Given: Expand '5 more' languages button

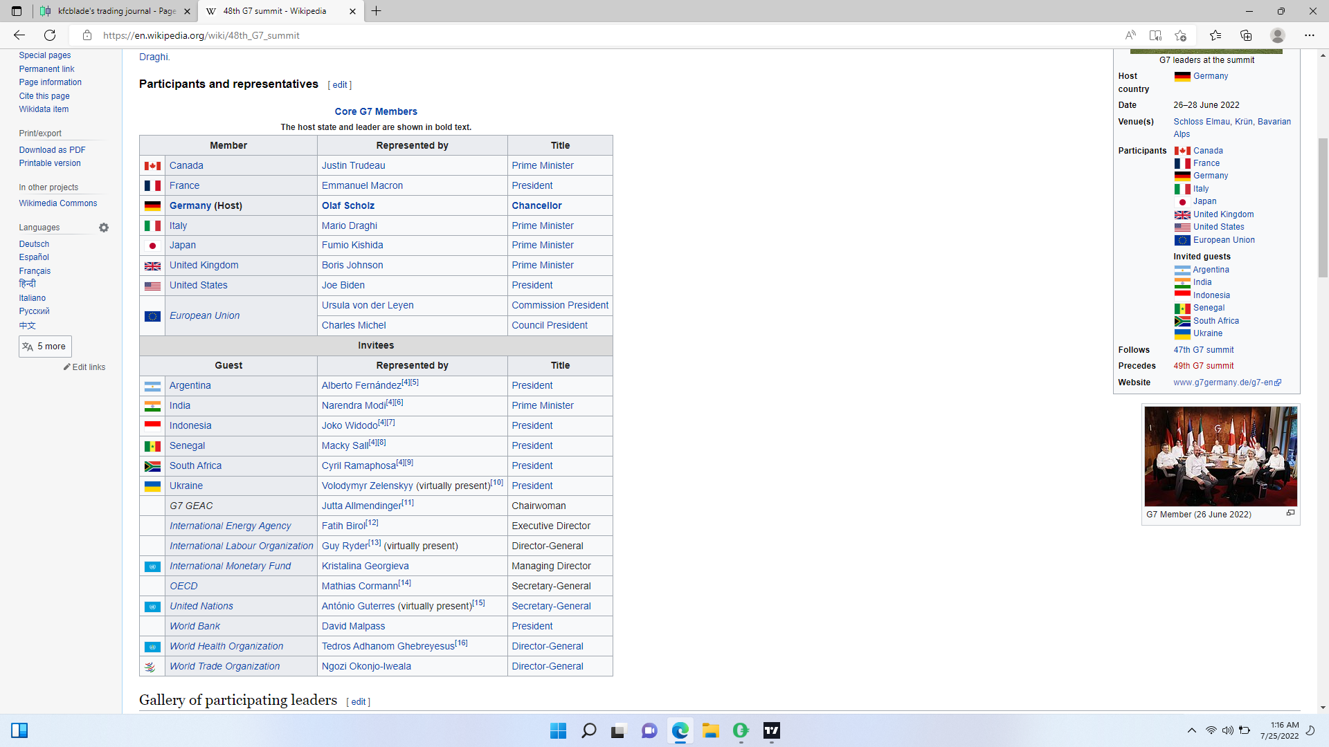Looking at the screenshot, I should click(45, 347).
